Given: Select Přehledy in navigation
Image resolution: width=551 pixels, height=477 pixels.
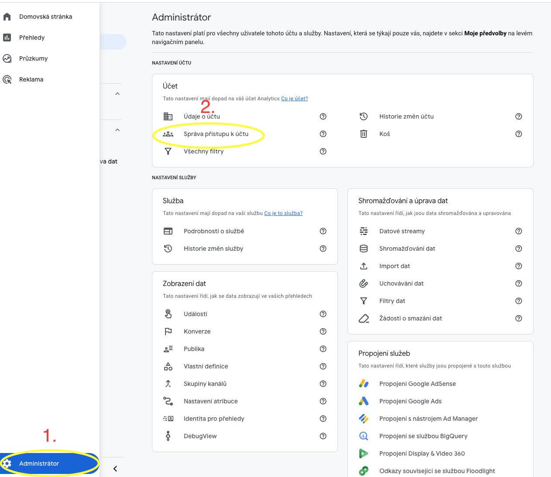Looking at the screenshot, I should [x=32, y=37].
